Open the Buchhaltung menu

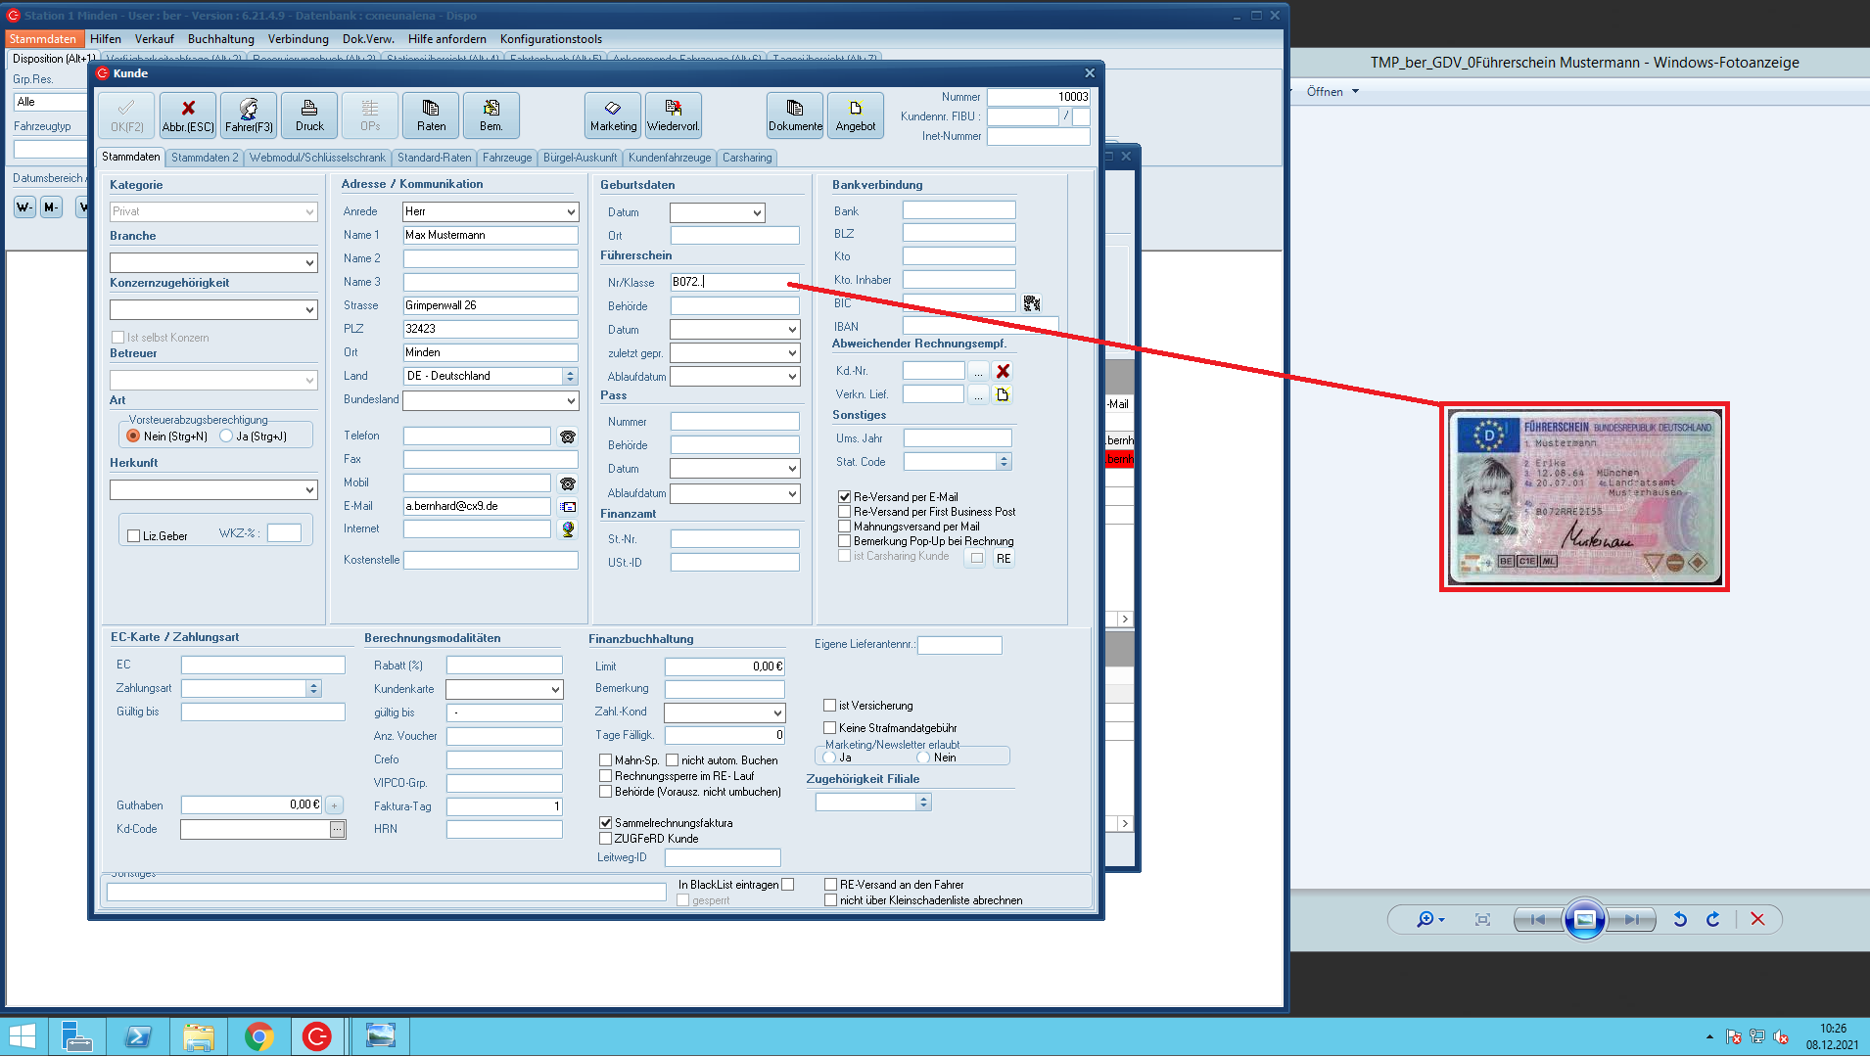[220, 39]
